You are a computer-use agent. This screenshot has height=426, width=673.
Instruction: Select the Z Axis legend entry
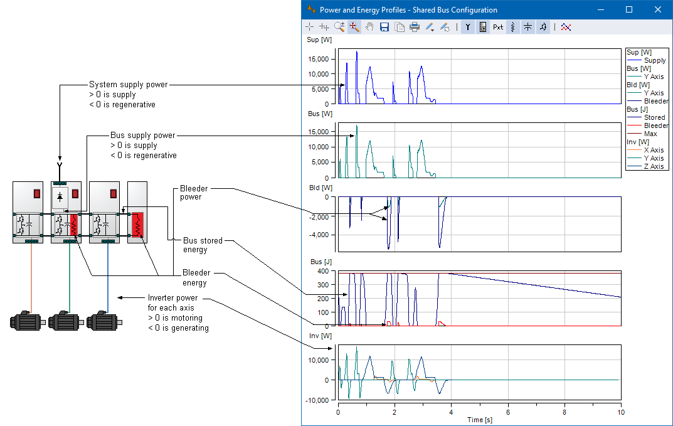coord(654,166)
